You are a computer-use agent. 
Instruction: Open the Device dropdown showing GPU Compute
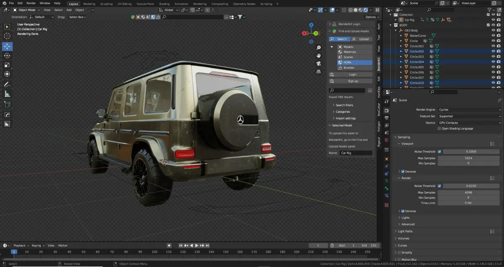pyautogui.click(x=470, y=123)
